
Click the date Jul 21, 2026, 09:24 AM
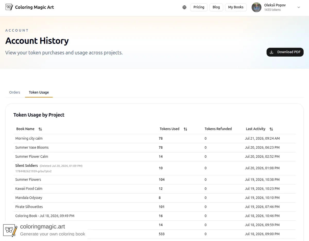click(262, 138)
